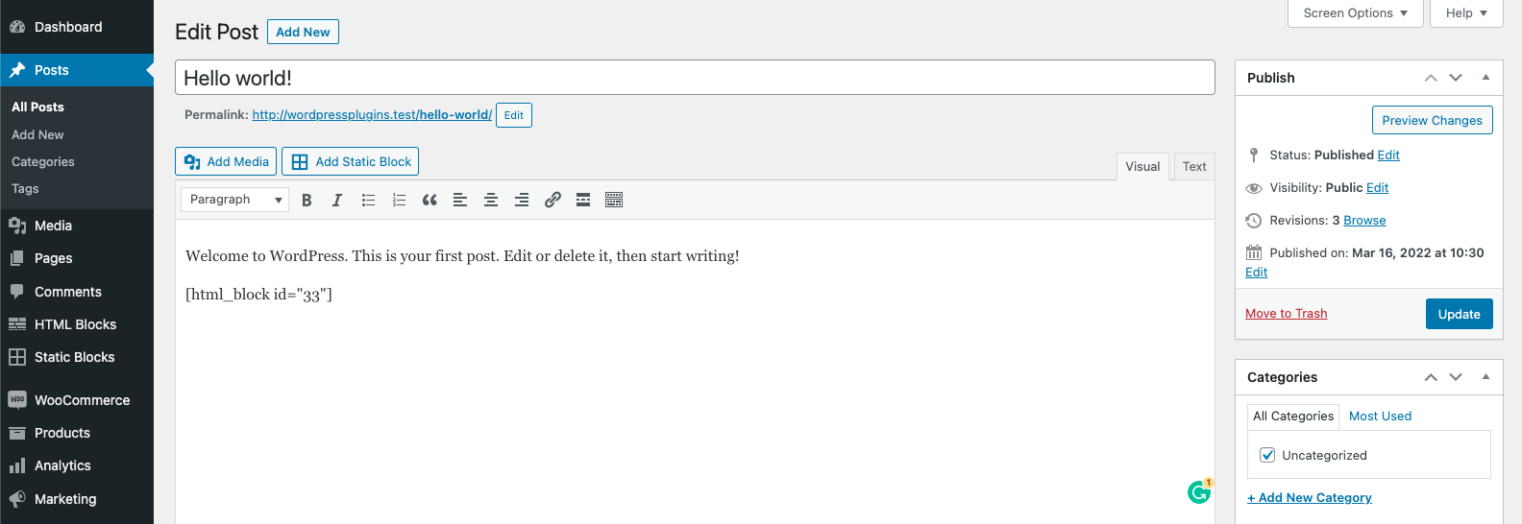This screenshot has width=1522, height=524.
Task: Open Dashboard from sidebar
Action: 77,27
